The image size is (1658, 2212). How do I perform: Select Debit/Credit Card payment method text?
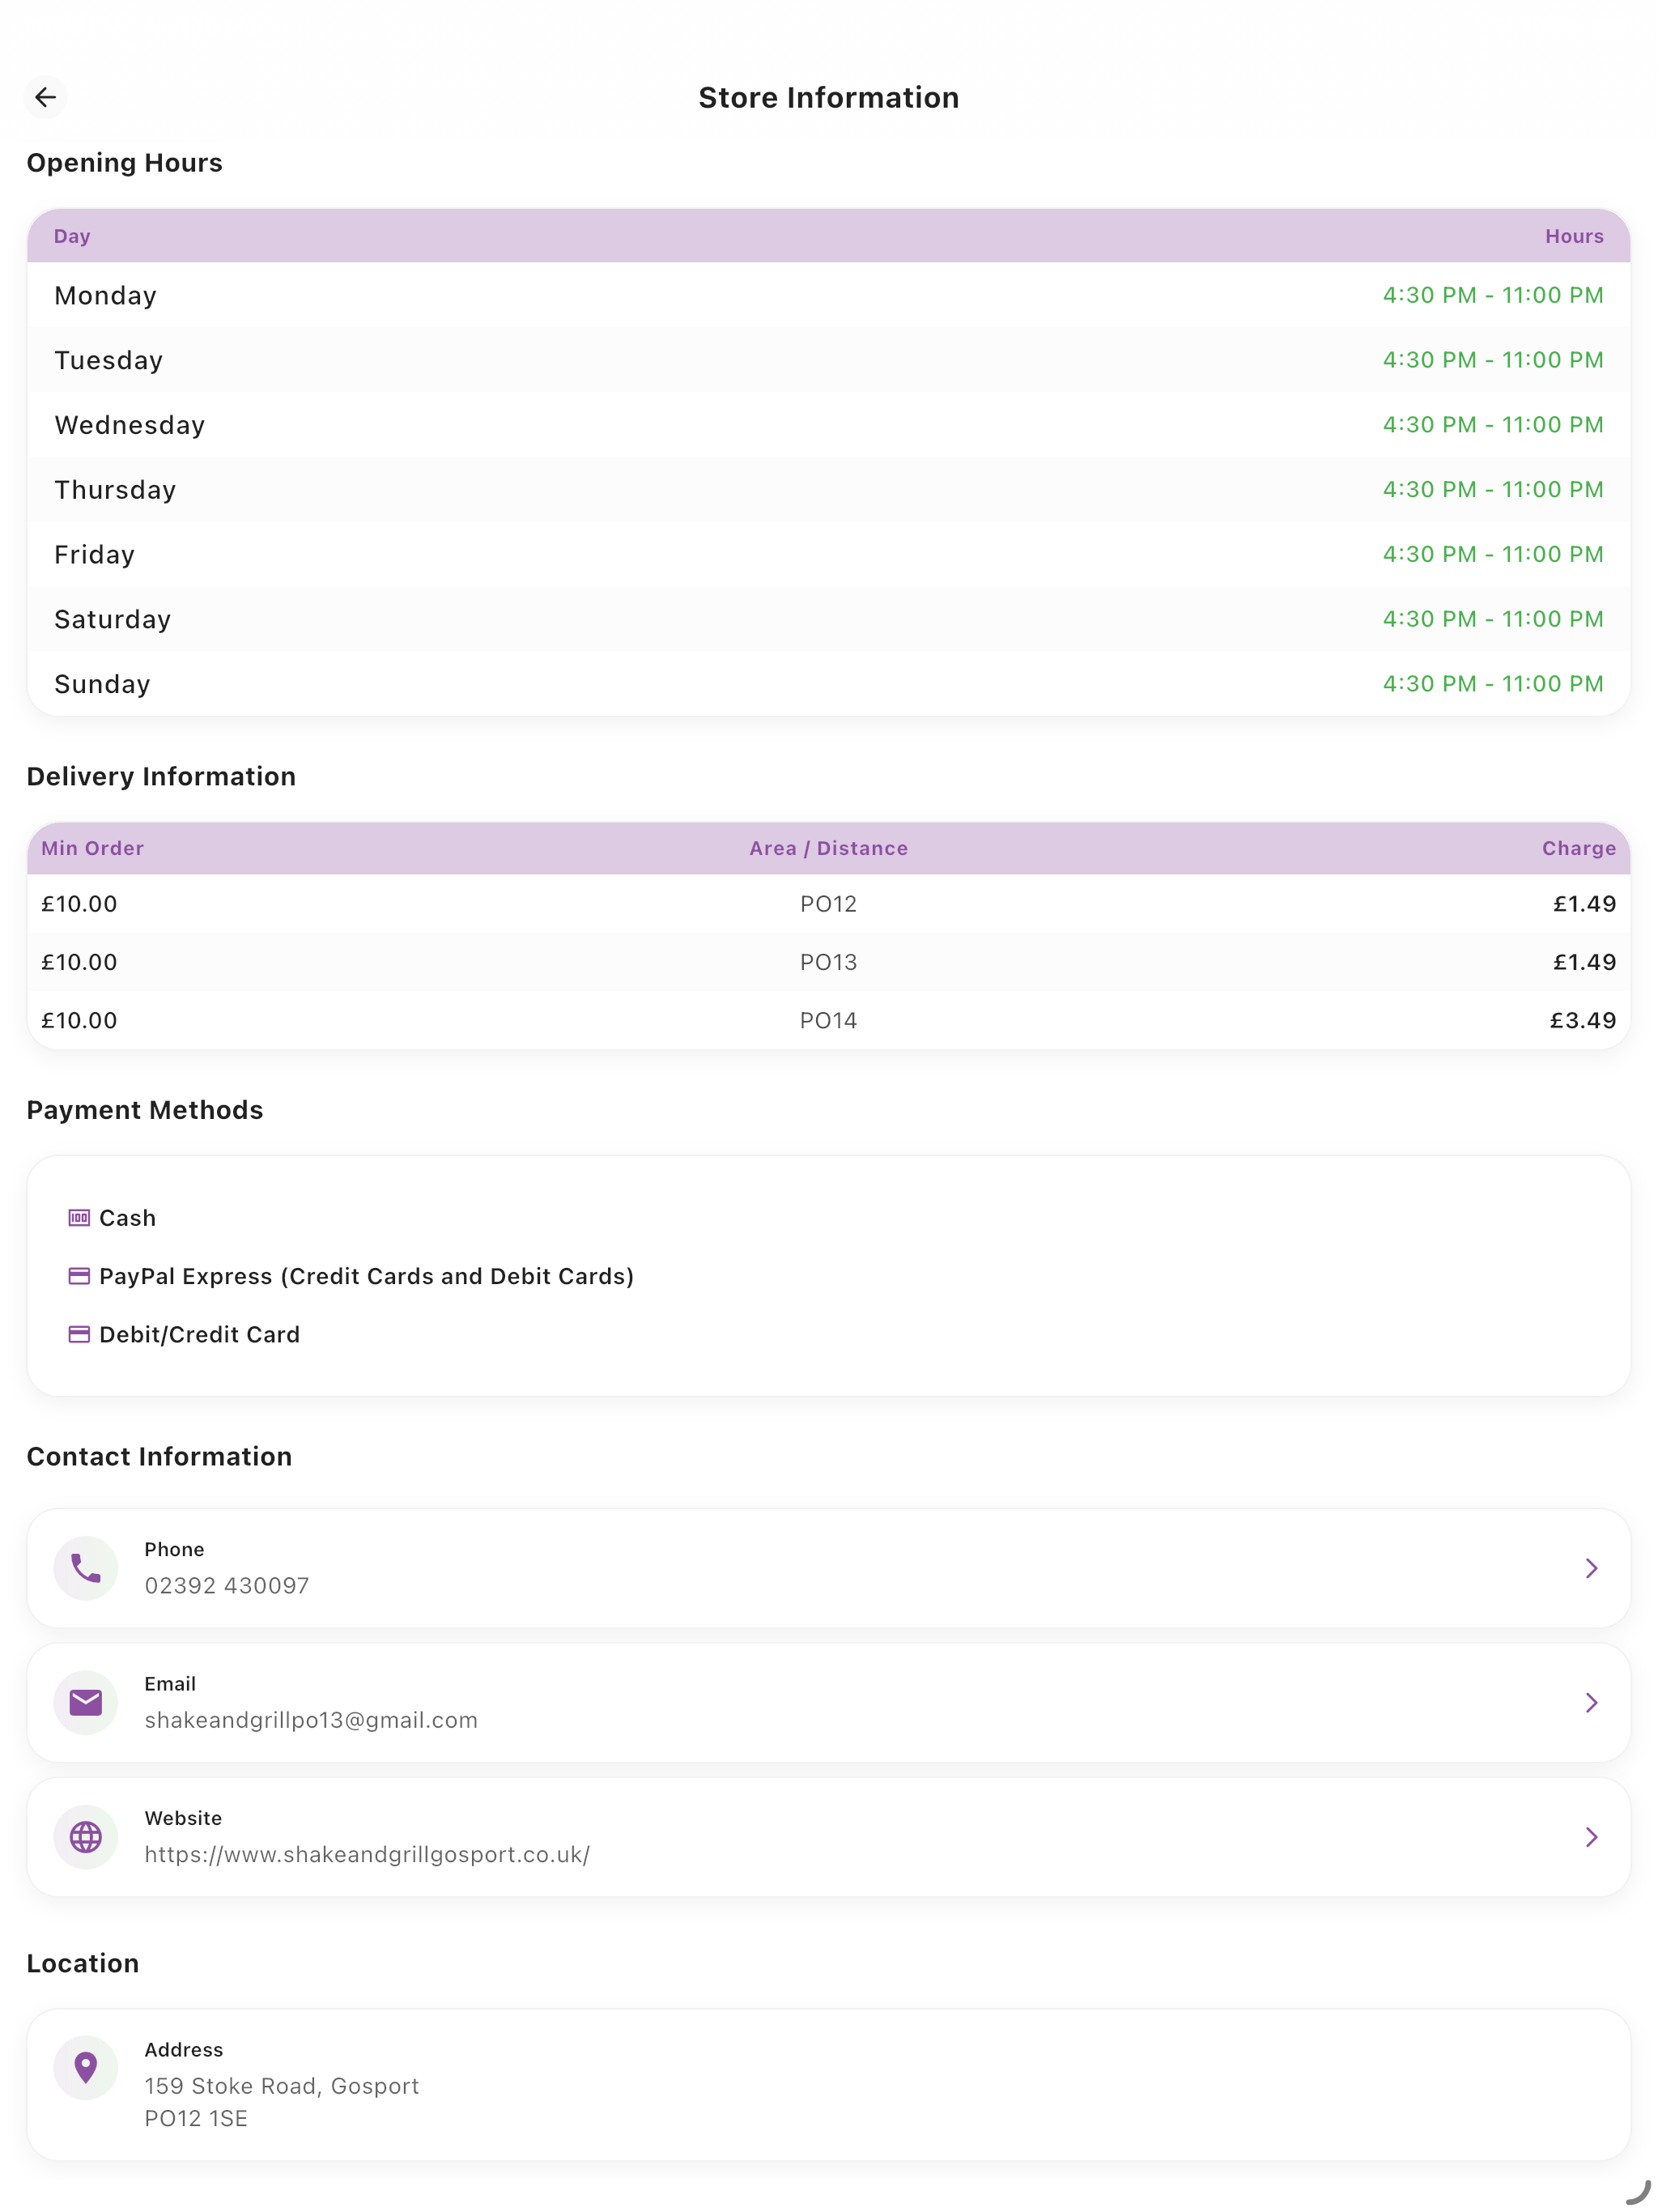pyautogui.click(x=200, y=1334)
